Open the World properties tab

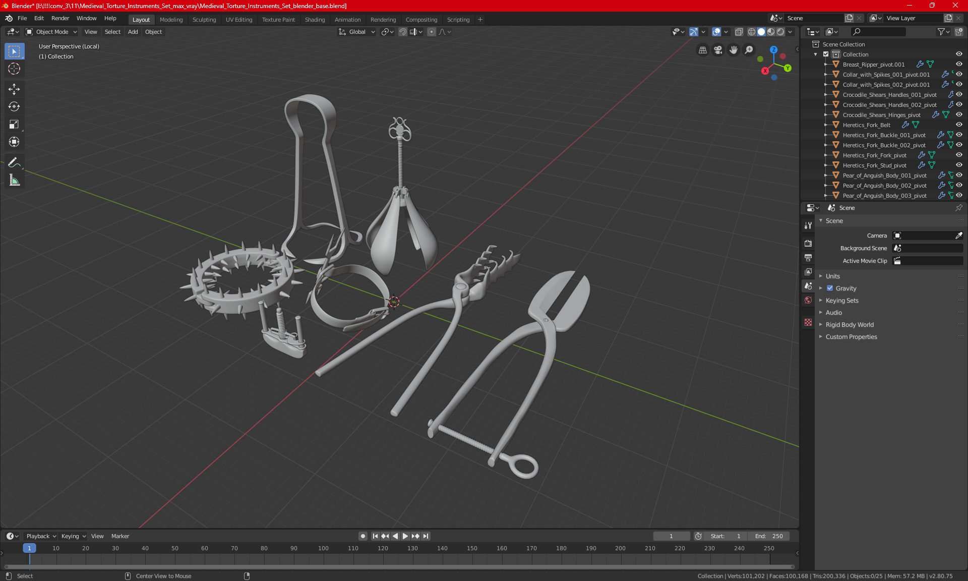point(808,300)
